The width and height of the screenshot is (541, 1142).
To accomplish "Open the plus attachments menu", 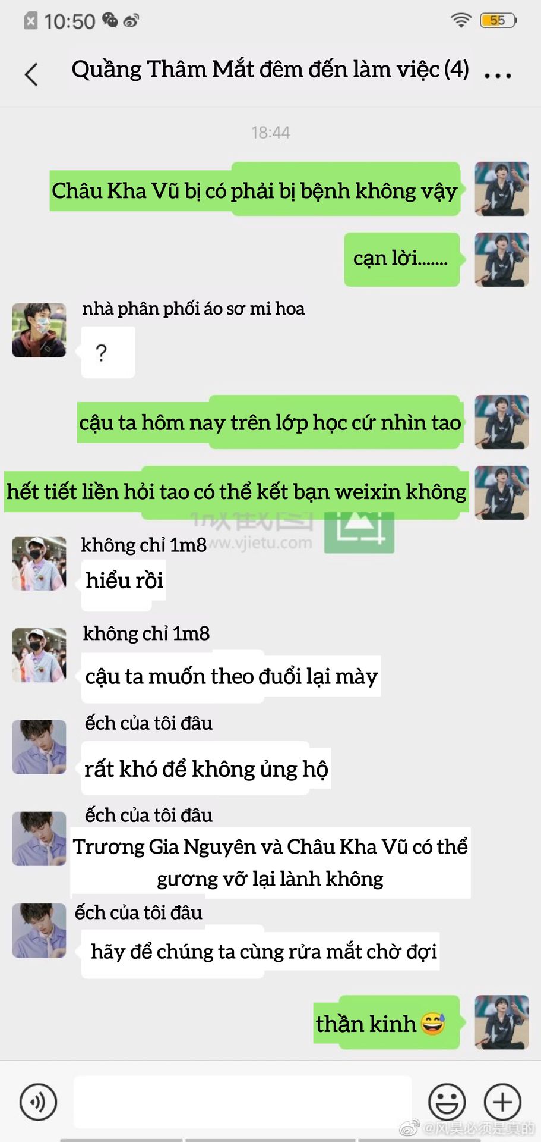I will (x=502, y=1102).
